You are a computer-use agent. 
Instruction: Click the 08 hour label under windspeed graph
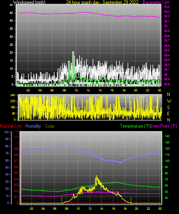(x=64, y=90)
